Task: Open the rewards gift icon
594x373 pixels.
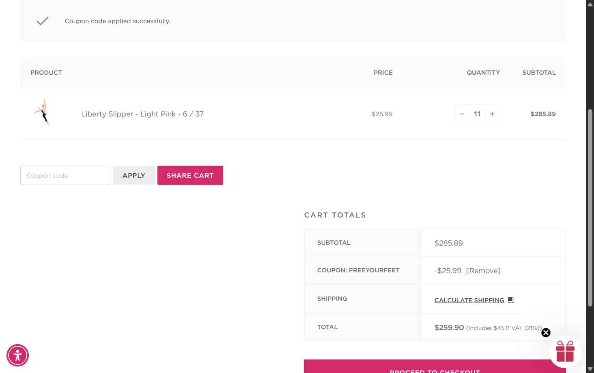Action: point(565,351)
